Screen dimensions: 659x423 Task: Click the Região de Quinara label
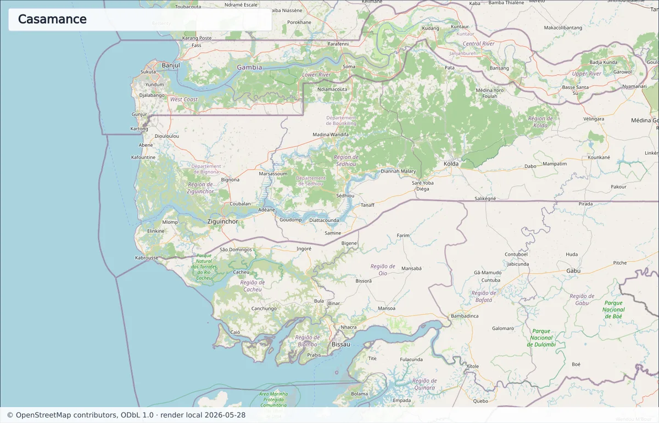pyautogui.click(x=425, y=384)
